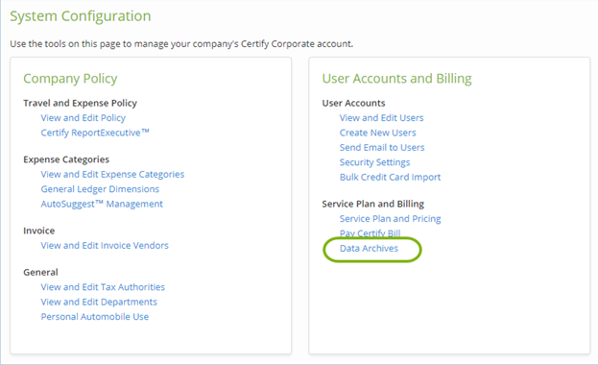The width and height of the screenshot is (598, 365).
Task: Go to General Ledger Dimensions
Action: pos(100,189)
